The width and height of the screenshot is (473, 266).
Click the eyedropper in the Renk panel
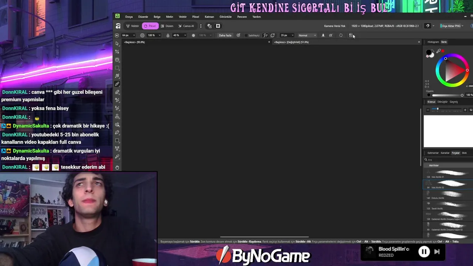[438, 51]
